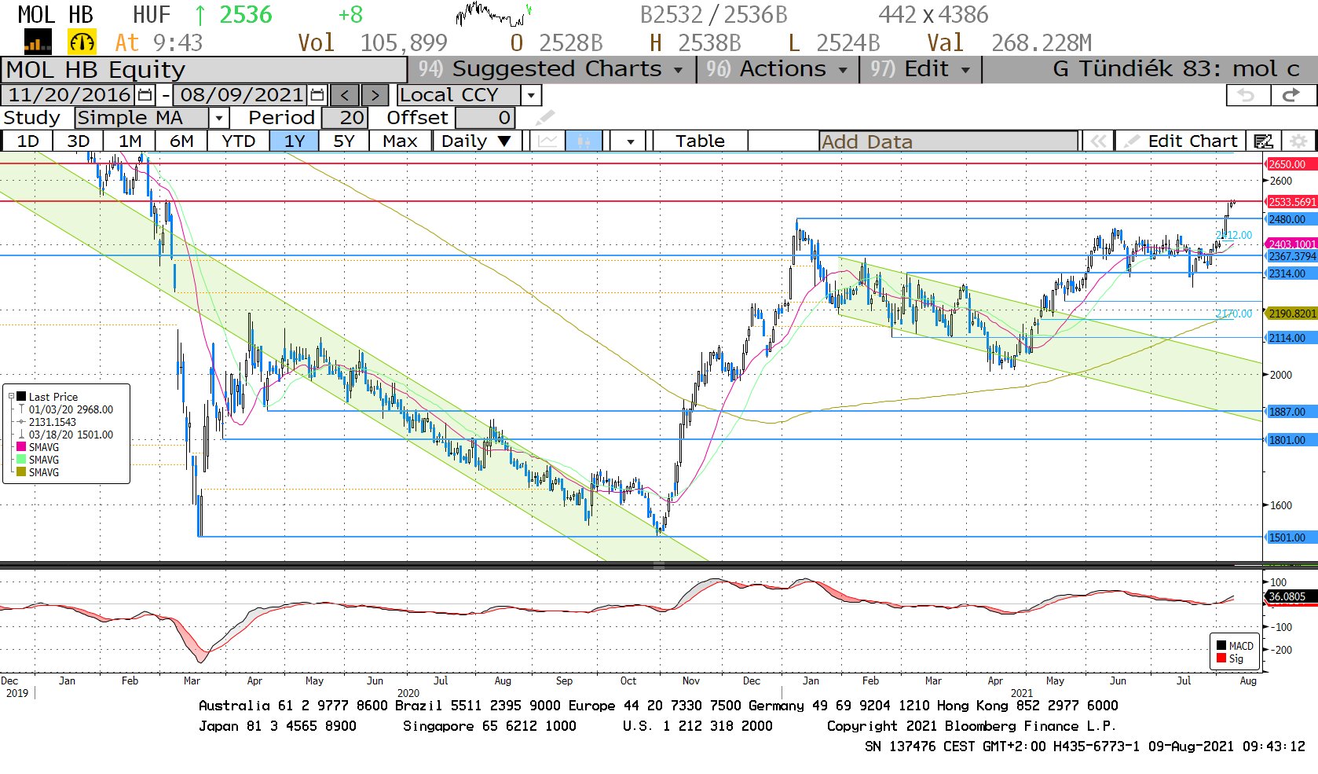Click the yellow gauge icon near ticker

pyautogui.click(x=82, y=42)
